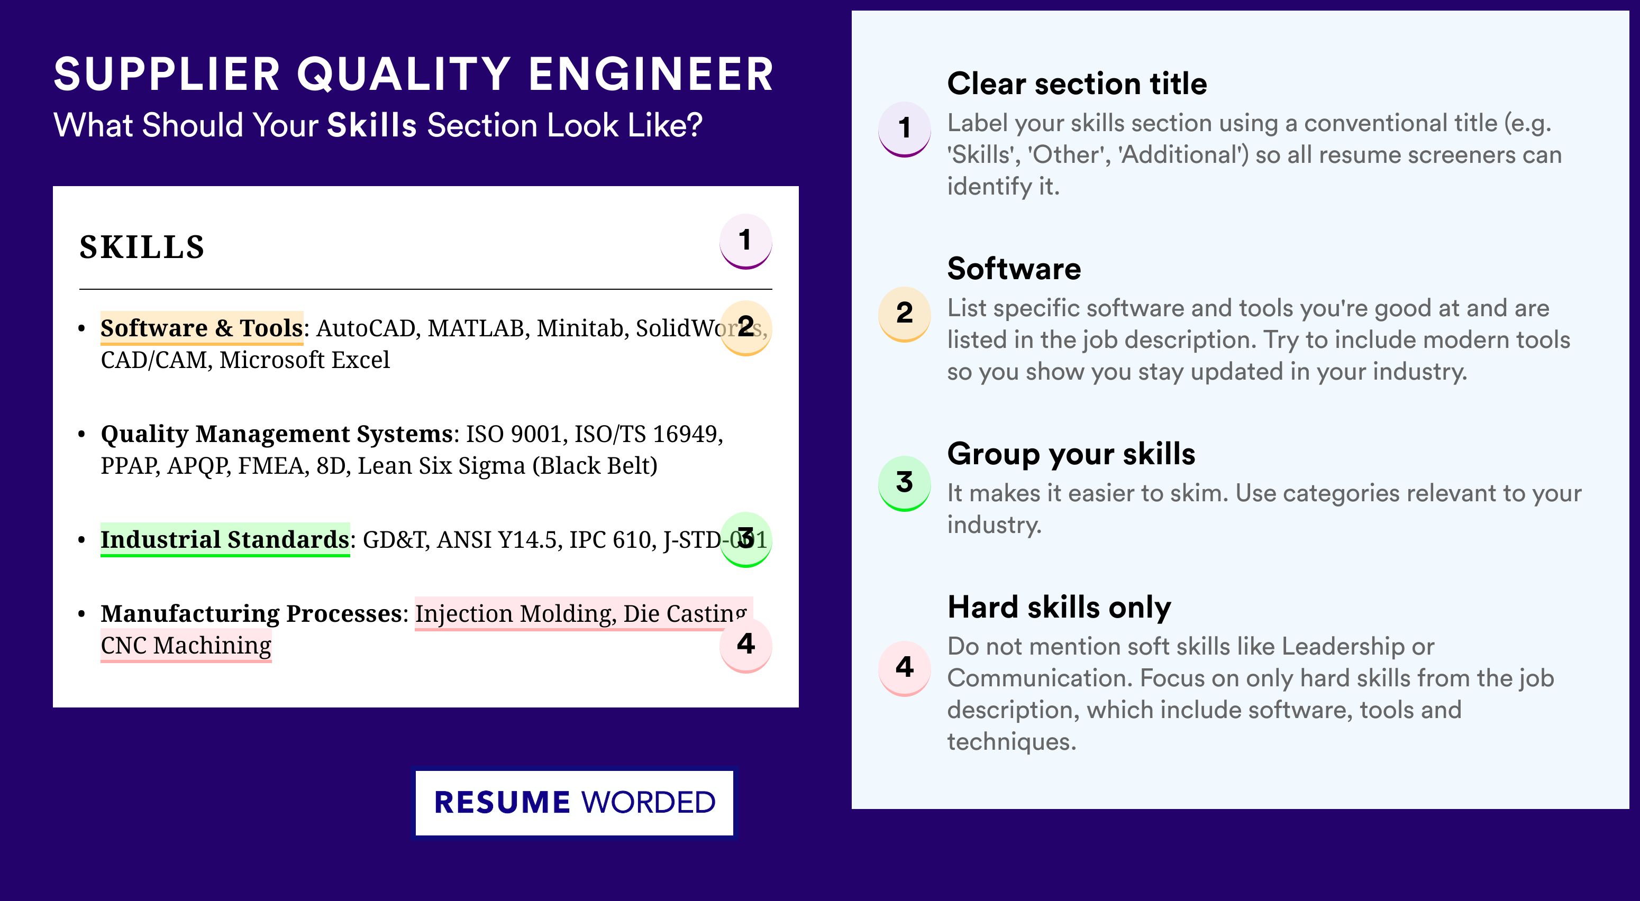The width and height of the screenshot is (1640, 901).
Task: Select the number 3 badge beside Group your skills
Action: [x=905, y=483]
